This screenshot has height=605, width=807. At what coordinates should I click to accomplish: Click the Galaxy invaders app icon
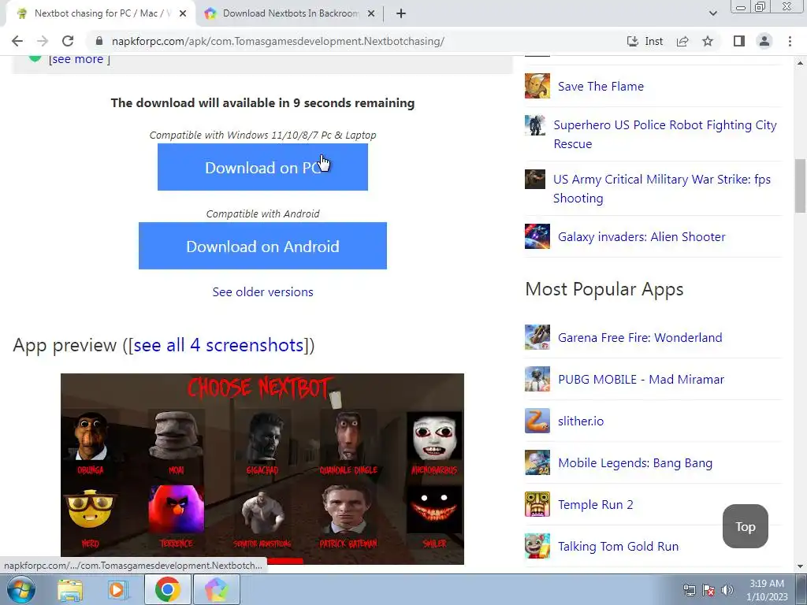pos(537,236)
